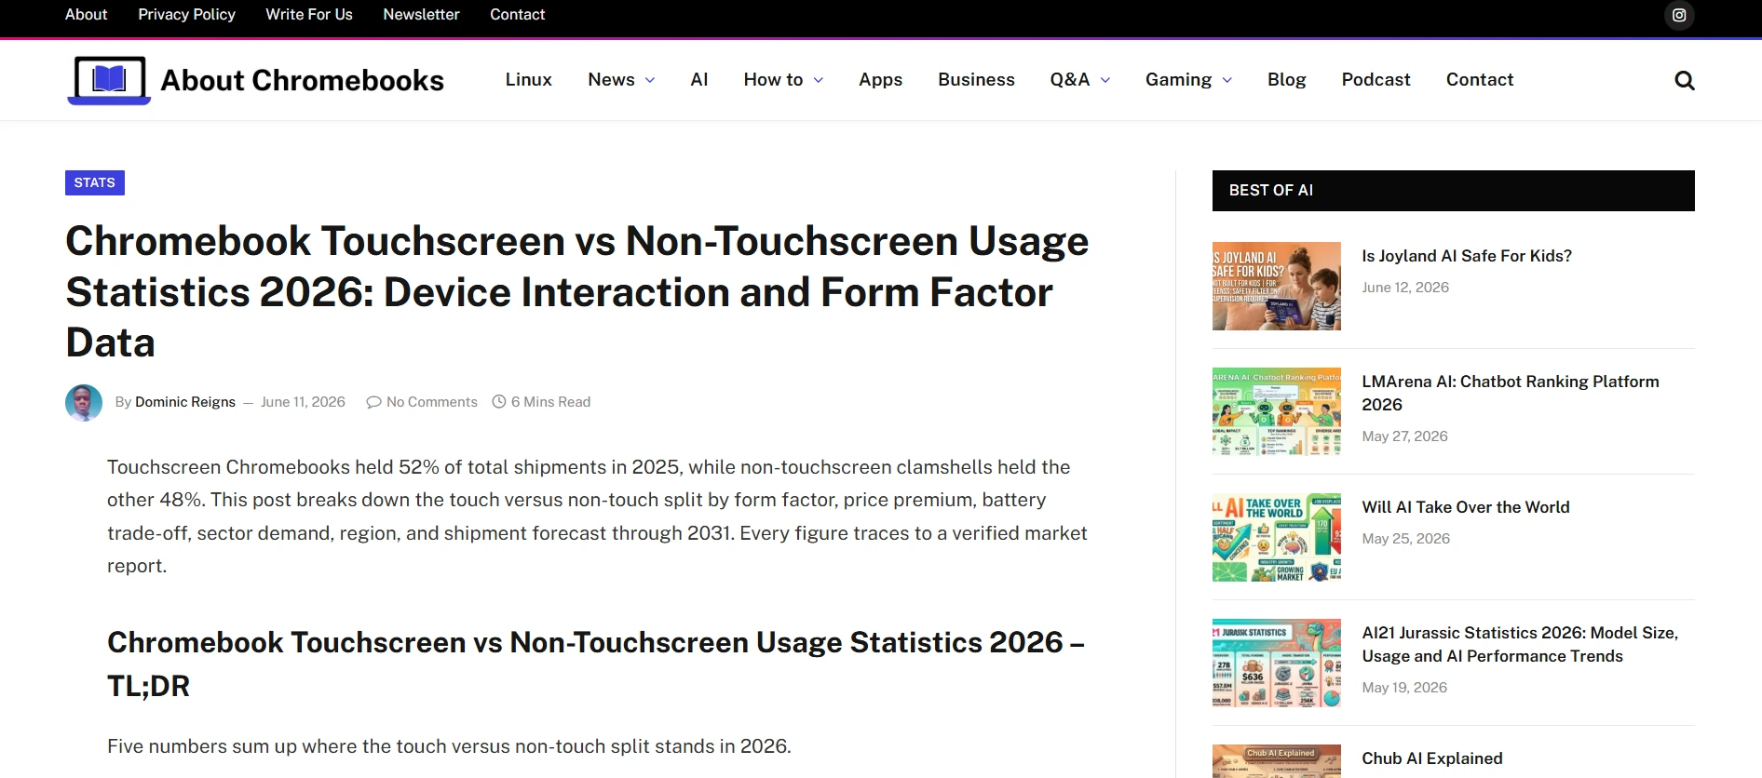Screen dimensions: 1762x778
Task: Click the May 19, 2026 sidebar date
Action: click(x=1404, y=688)
